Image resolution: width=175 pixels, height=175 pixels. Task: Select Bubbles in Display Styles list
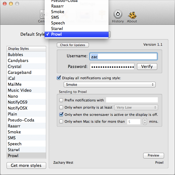pos(26,54)
